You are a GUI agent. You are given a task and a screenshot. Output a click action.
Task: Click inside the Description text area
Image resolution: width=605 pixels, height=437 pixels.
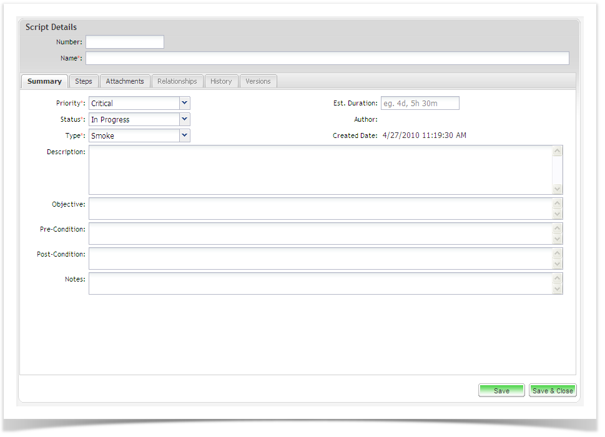[320, 170]
